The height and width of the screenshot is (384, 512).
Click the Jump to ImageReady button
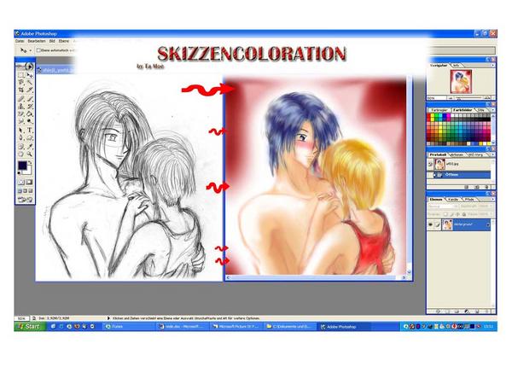[25, 200]
